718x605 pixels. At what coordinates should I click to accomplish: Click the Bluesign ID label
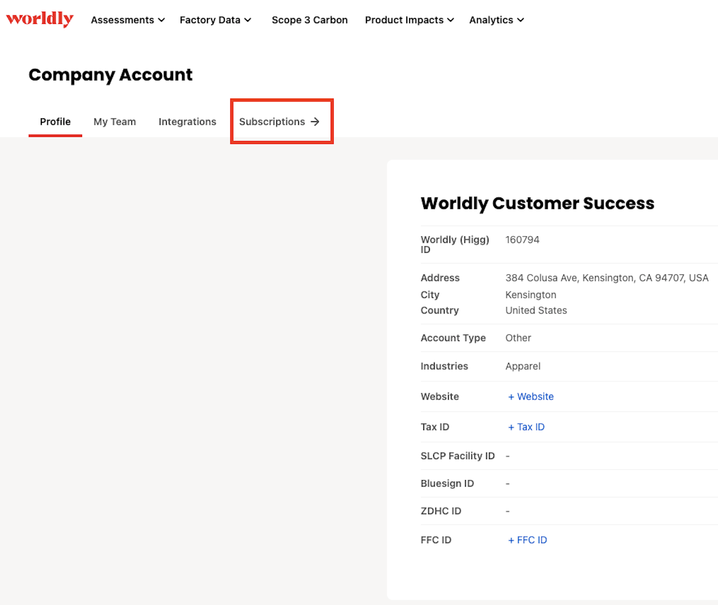coord(447,484)
